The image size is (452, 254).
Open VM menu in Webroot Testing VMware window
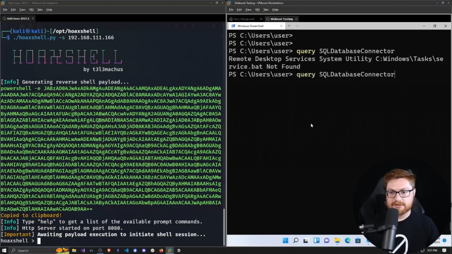pos(257,10)
